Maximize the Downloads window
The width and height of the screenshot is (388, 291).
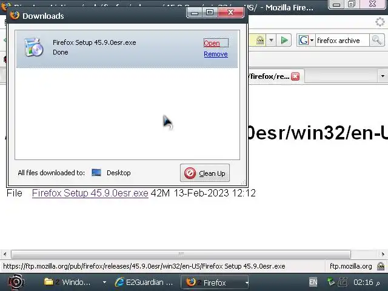pyautogui.click(x=210, y=12)
